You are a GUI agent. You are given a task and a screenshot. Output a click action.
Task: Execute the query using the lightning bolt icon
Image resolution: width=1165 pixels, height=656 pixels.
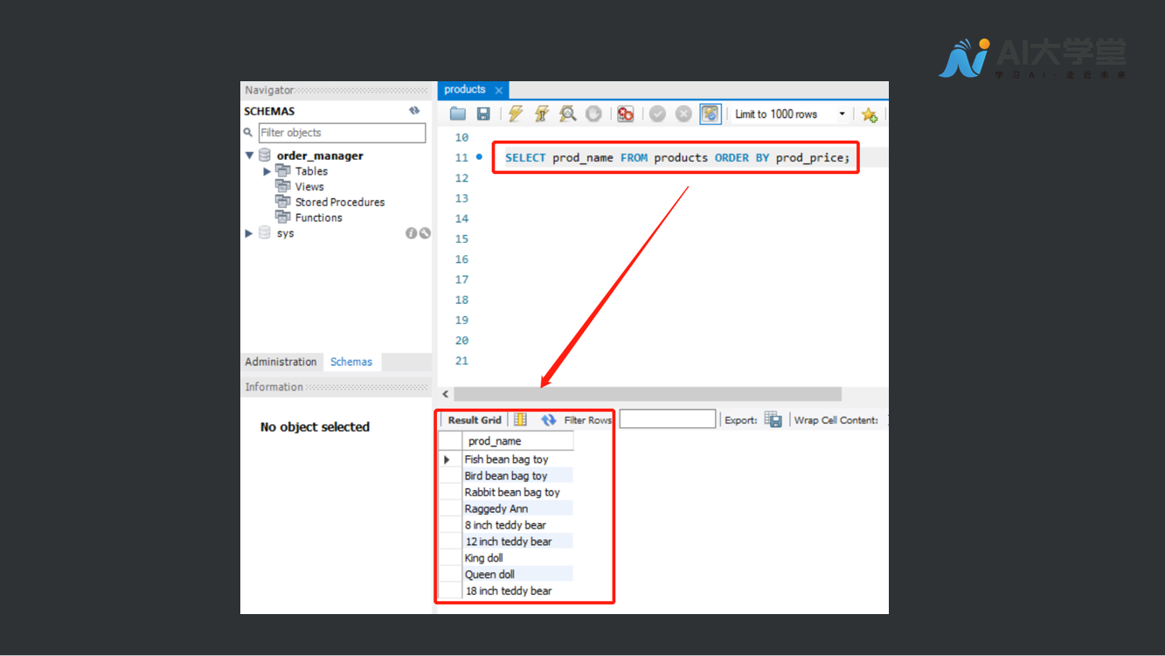click(x=516, y=114)
